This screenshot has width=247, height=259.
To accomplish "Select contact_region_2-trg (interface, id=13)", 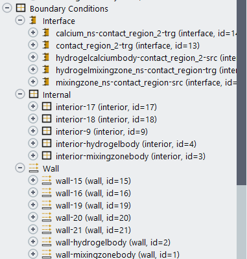I will (128, 46).
